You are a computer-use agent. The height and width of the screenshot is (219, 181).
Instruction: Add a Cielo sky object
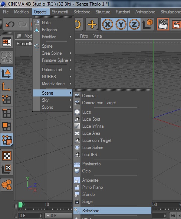pyautogui.click(x=112, y=171)
